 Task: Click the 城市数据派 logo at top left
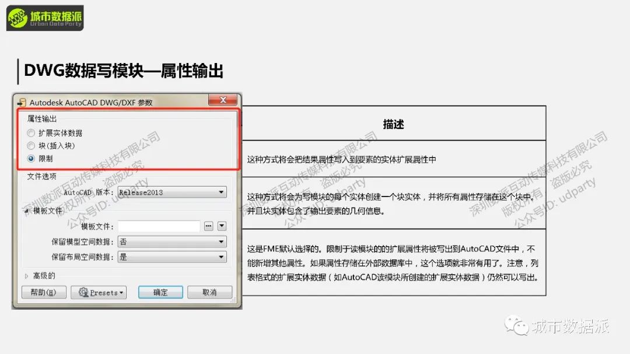point(45,17)
